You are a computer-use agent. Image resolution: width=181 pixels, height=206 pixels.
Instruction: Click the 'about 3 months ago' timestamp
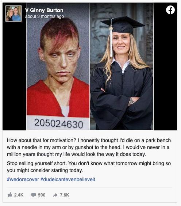pos(45,16)
